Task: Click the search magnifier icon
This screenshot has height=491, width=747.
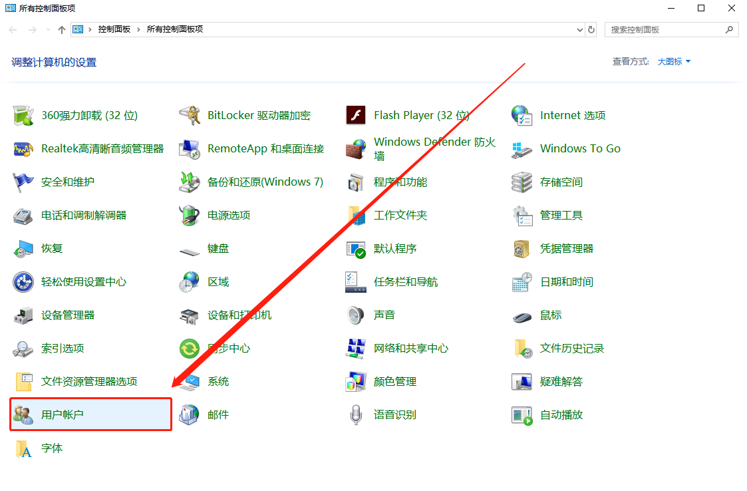Action: click(730, 29)
